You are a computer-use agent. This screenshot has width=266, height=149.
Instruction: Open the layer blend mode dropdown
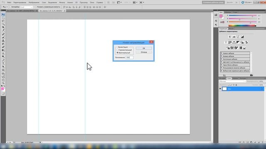tap(232, 82)
